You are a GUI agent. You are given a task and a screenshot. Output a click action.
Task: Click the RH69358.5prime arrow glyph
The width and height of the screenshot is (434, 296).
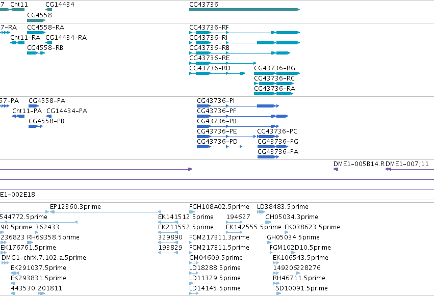30,243
